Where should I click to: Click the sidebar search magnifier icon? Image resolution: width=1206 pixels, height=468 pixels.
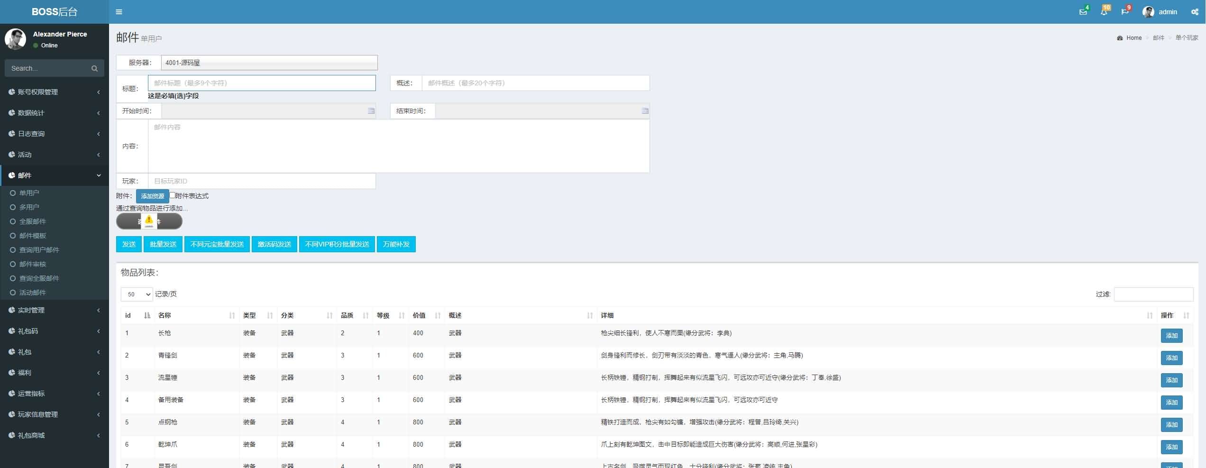point(94,69)
